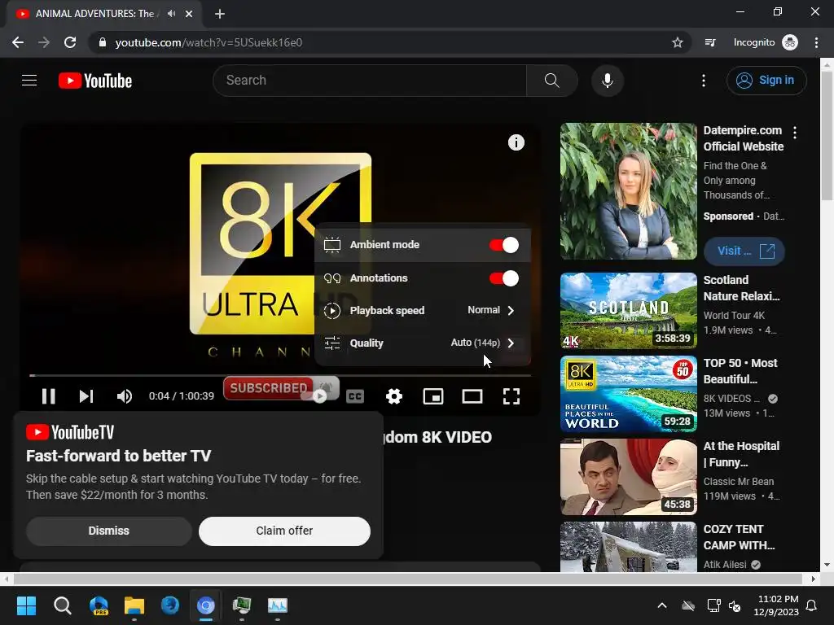The image size is (834, 625).
Task: Visit the Datempire sponsored site
Action: click(744, 251)
